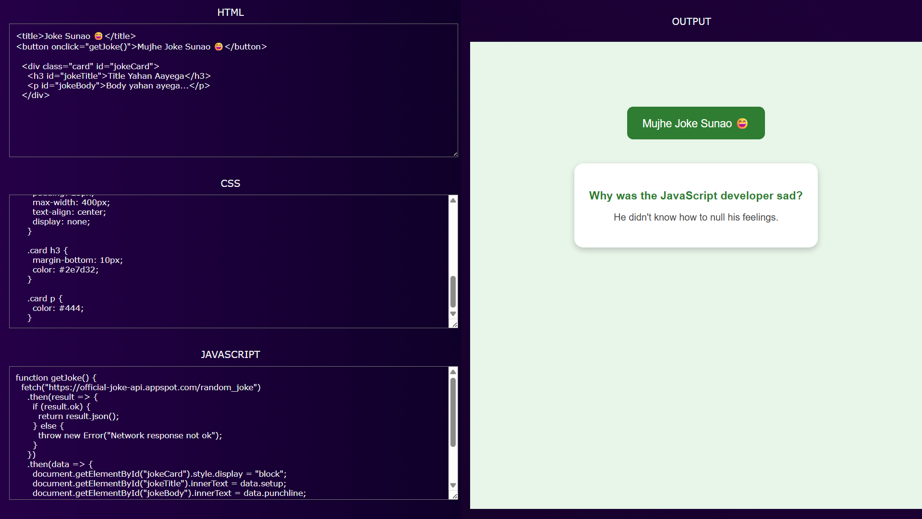
Task: Click inside the HTML code textarea
Action: coord(233,90)
